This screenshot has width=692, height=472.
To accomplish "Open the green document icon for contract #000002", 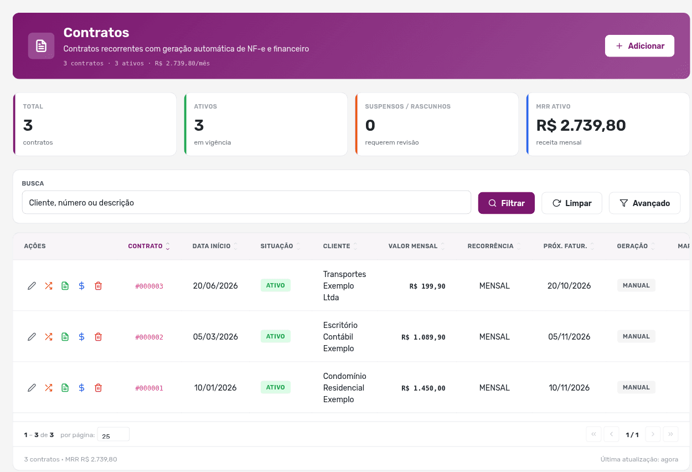I will pos(65,337).
